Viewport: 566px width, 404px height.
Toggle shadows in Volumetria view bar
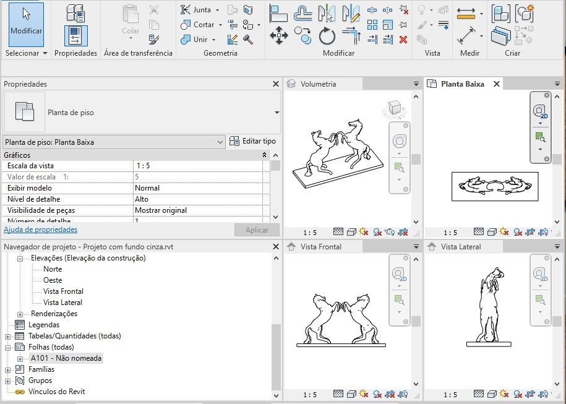(377, 232)
